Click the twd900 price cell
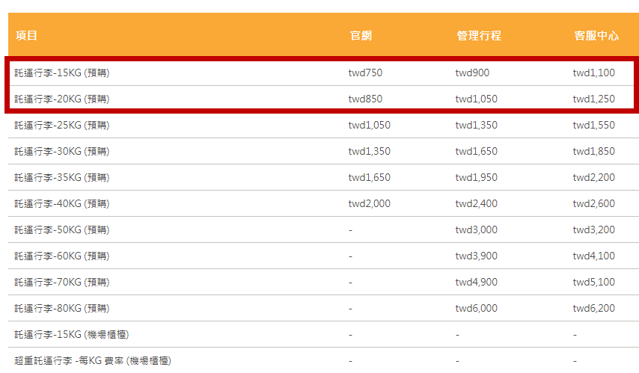Image resolution: width=639 pixels, height=373 pixels. pyautogui.click(x=472, y=73)
